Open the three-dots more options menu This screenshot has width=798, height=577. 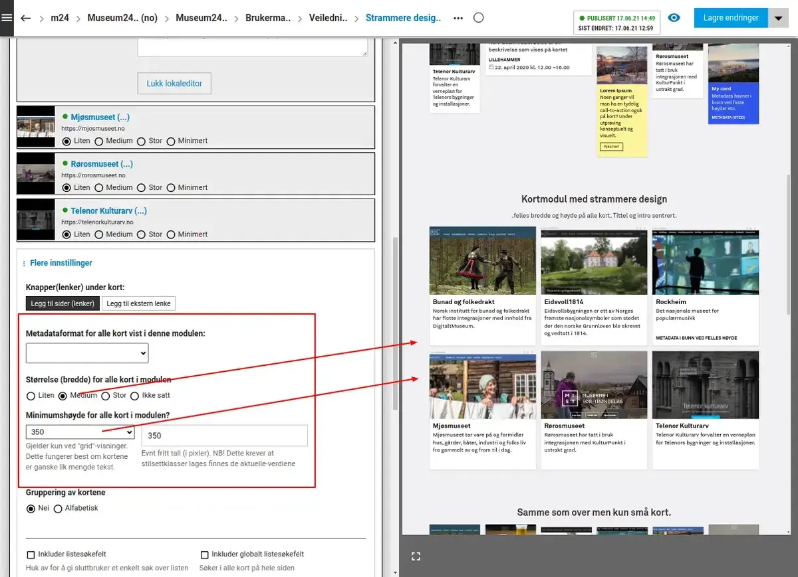458,18
